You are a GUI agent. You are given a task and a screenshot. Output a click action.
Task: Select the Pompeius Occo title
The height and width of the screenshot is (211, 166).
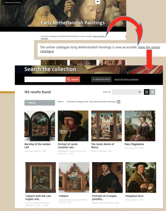(x=134, y=196)
